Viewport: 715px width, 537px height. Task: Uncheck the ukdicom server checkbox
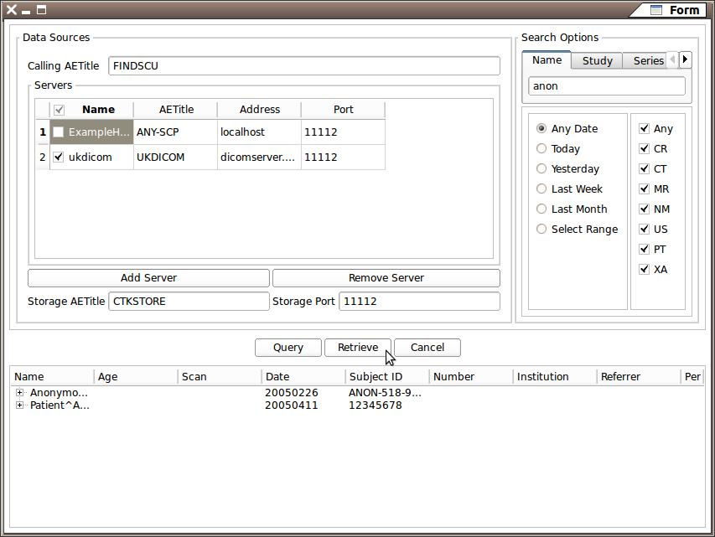point(58,157)
